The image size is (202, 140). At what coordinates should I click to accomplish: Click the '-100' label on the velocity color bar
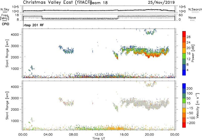[x=191, y=118]
